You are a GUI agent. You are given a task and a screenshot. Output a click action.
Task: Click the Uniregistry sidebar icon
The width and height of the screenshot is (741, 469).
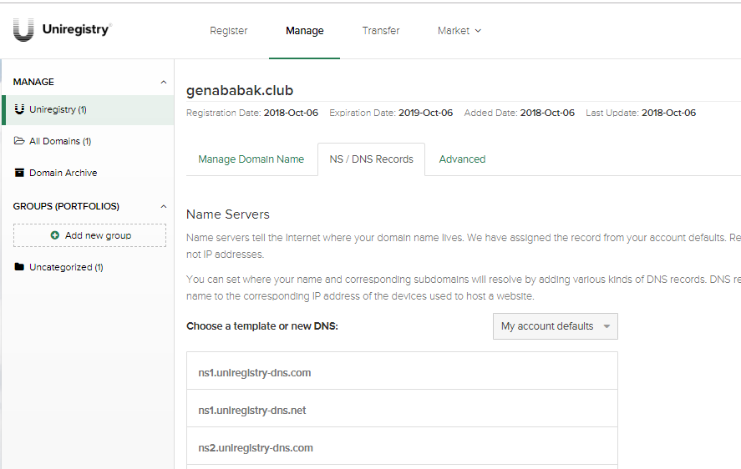[x=19, y=109]
